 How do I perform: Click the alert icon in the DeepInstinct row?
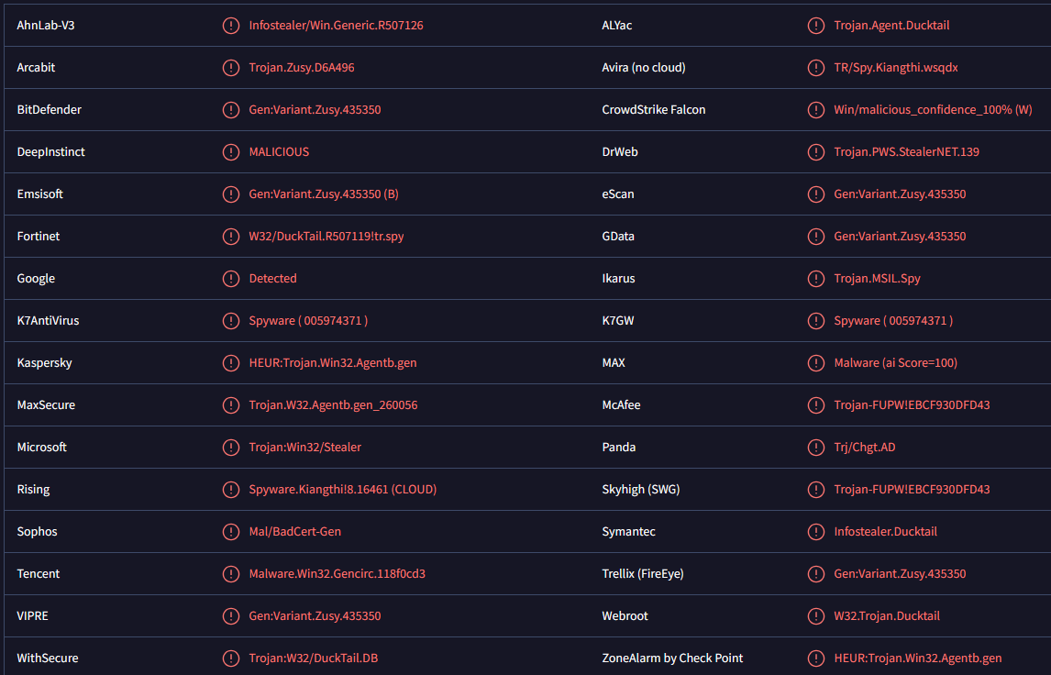[231, 152]
